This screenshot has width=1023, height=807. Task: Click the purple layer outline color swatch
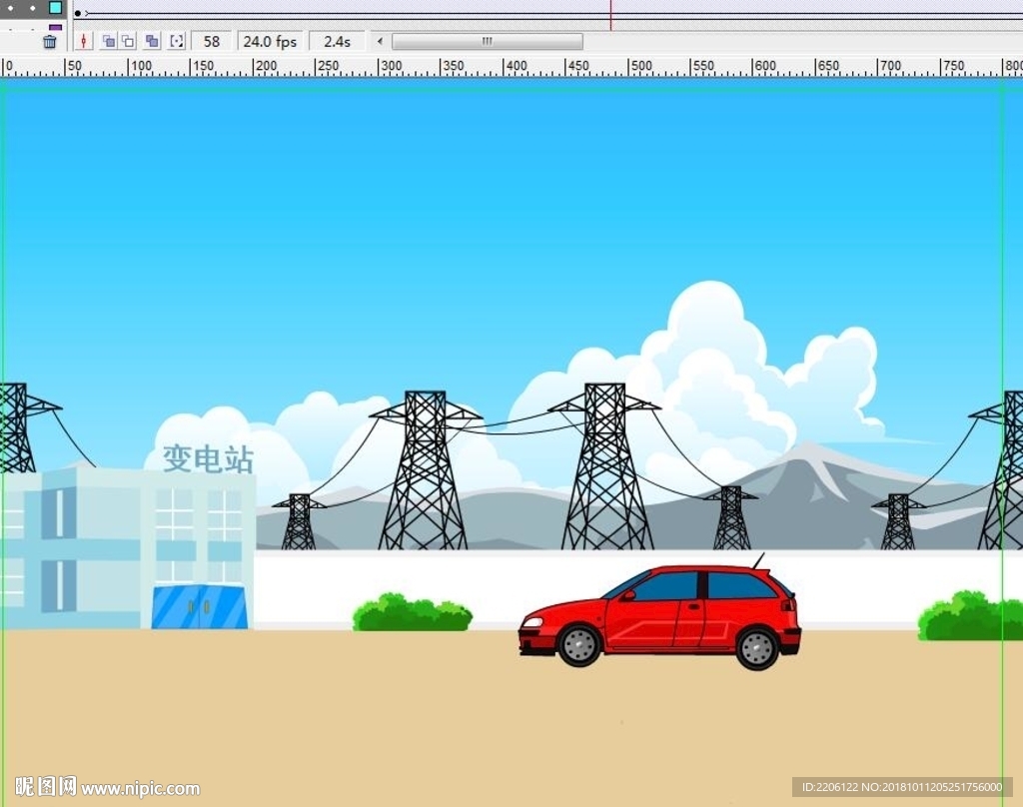55,27
